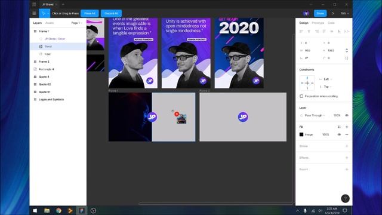Screen dimensions: 382x215
Task: Select the Quote 02 layer
Action: 58,84
